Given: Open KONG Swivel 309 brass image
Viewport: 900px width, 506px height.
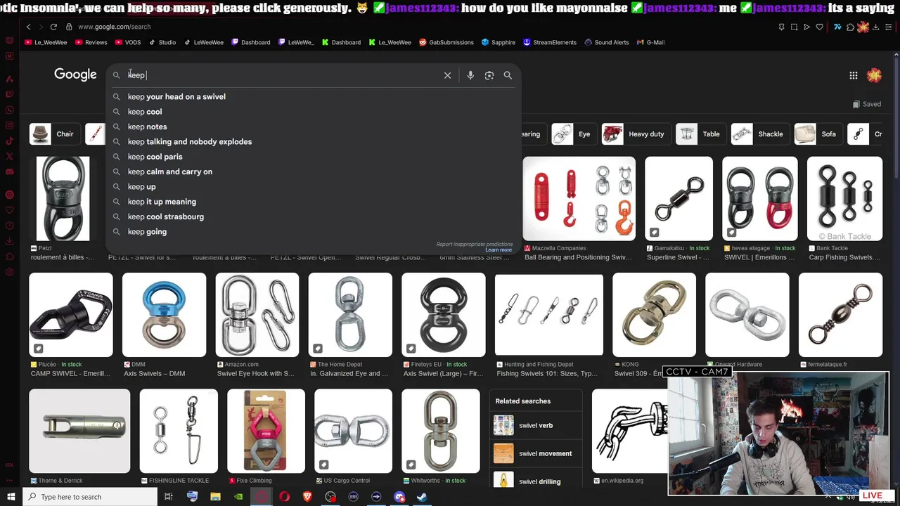Looking at the screenshot, I should point(654,315).
